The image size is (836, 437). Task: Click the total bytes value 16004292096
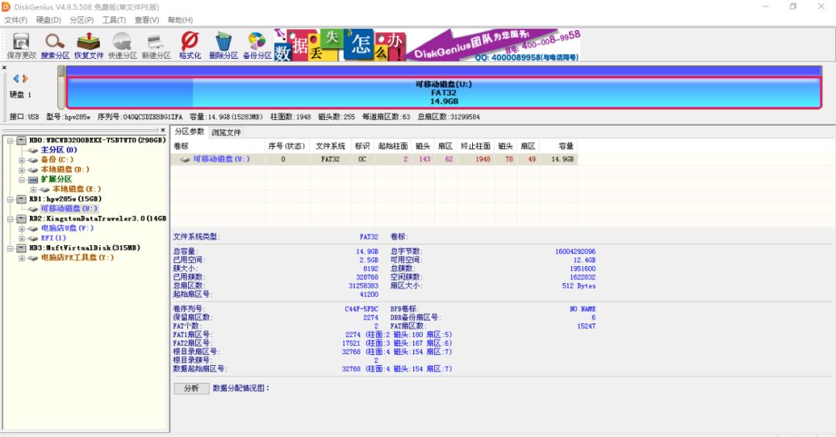point(575,251)
